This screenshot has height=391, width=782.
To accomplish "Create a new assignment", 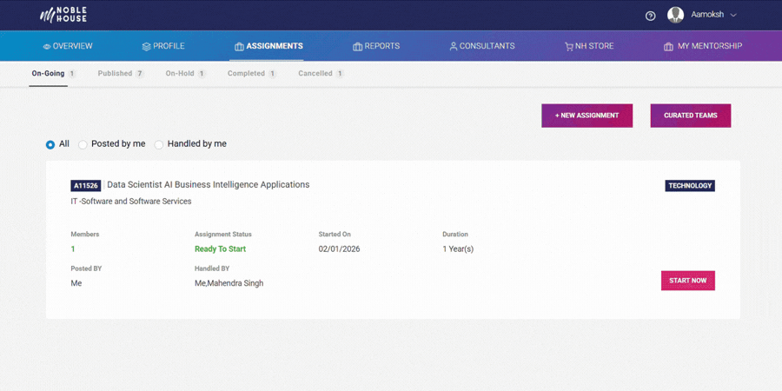I will click(x=586, y=116).
